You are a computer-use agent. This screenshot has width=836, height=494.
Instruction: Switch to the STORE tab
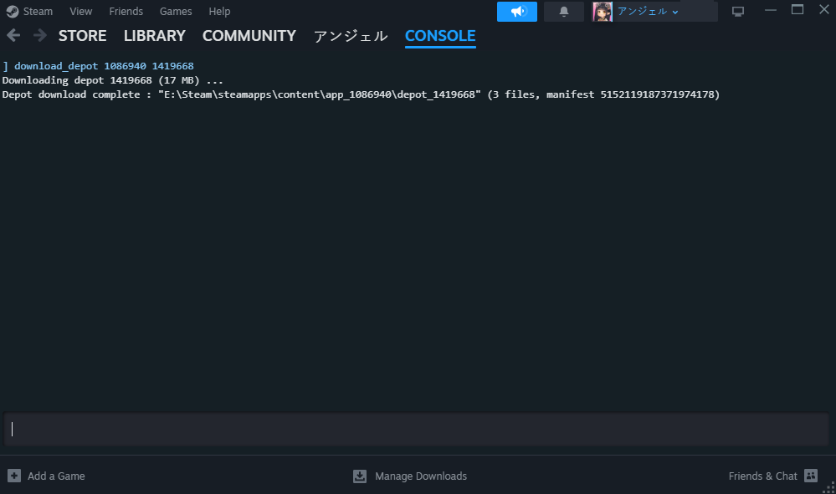tap(82, 36)
